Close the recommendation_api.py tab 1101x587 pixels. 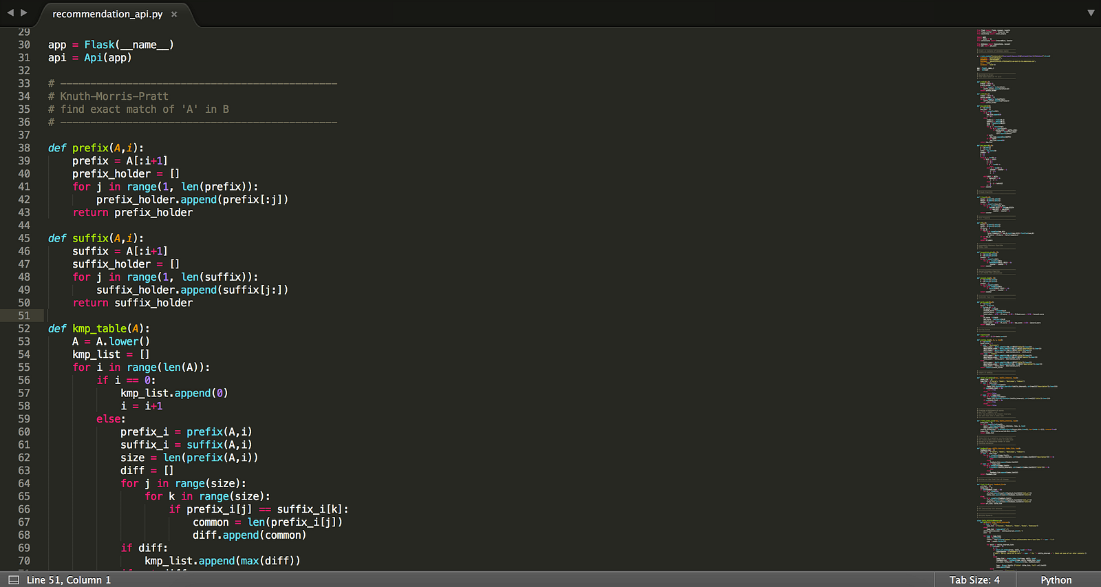[x=174, y=14]
